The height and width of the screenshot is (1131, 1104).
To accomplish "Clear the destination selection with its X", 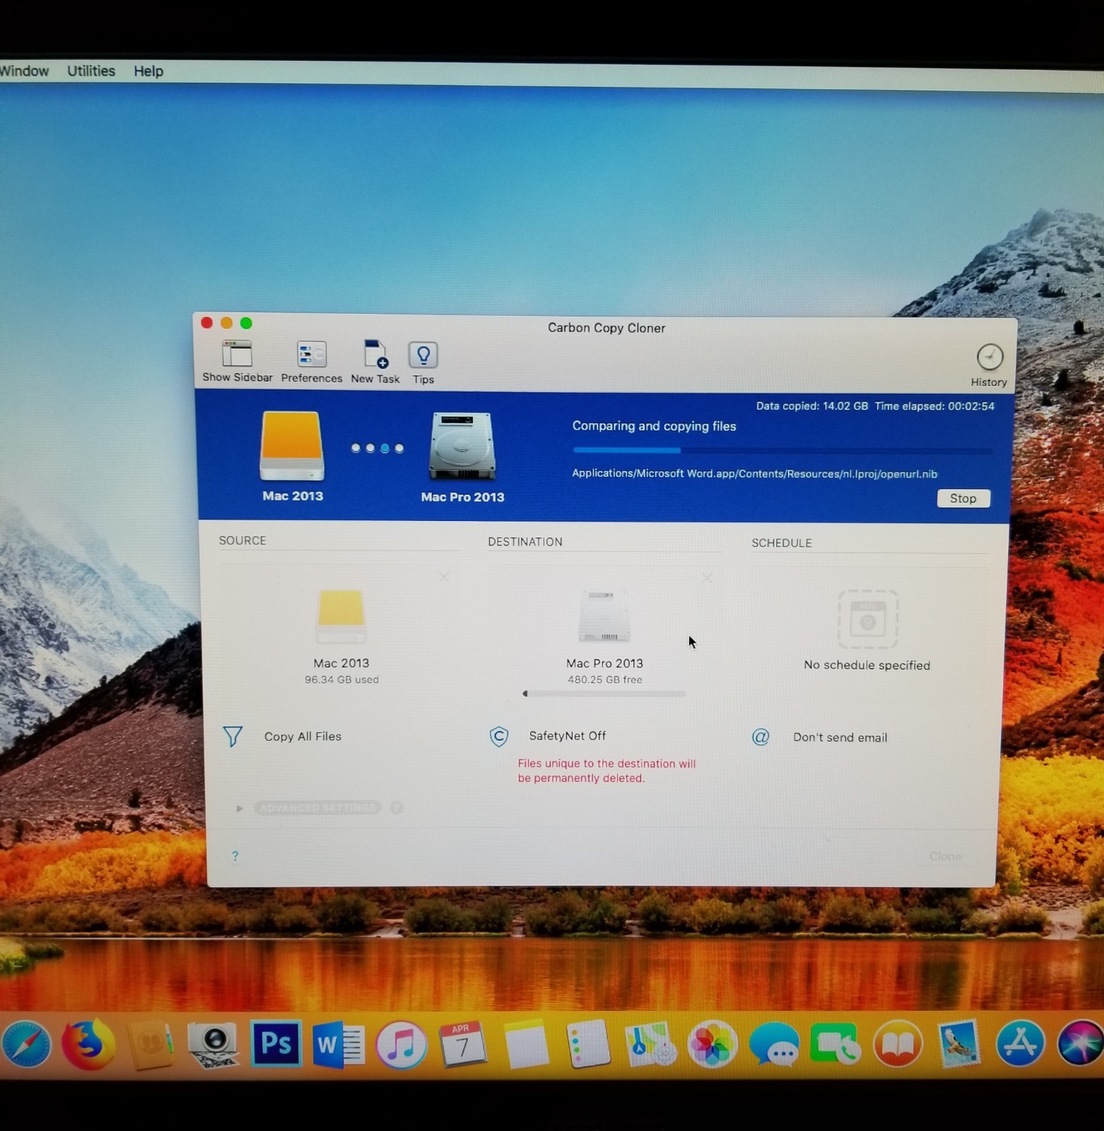I will point(707,578).
